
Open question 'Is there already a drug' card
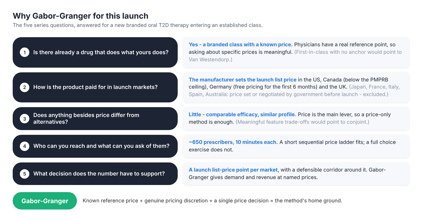95,52
